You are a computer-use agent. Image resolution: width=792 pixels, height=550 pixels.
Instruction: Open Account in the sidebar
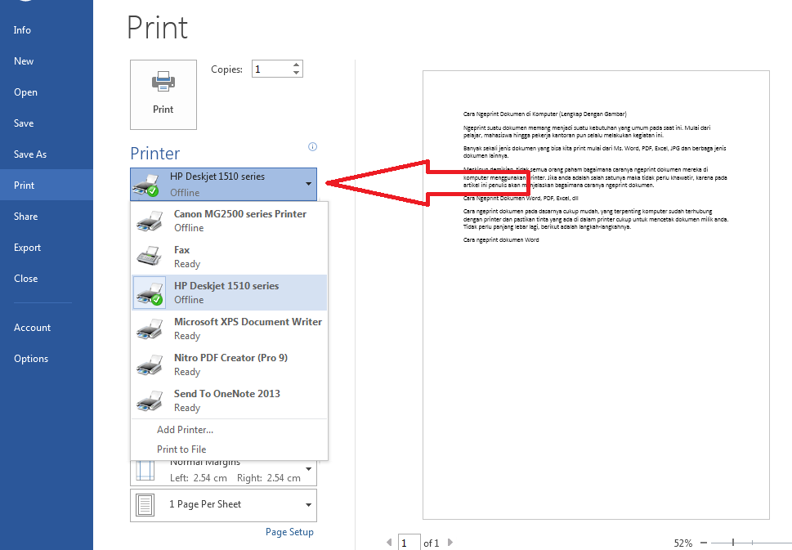(47, 328)
